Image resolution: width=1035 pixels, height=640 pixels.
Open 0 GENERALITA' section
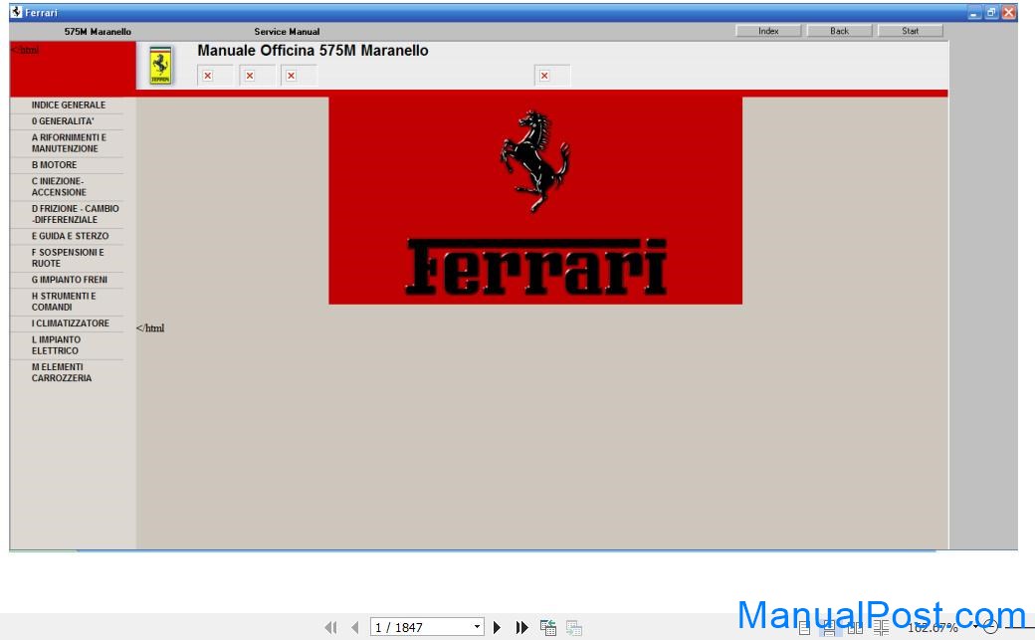[63, 121]
